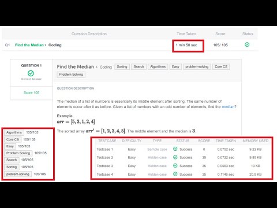This screenshot has height=208, width=277.
Task: Click the '105/ 105' score in Q1 row
Action: point(220,45)
